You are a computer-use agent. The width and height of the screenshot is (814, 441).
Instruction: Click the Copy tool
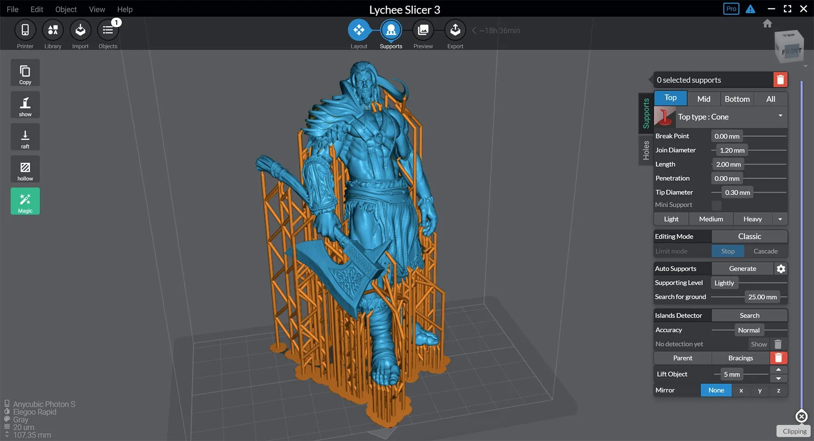click(x=25, y=73)
